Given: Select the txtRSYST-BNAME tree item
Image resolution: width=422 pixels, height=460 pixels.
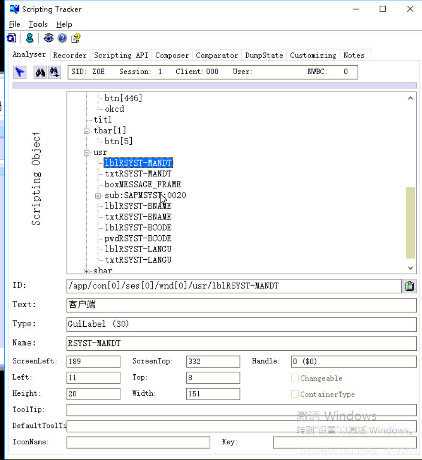Looking at the screenshot, I should (138, 217).
